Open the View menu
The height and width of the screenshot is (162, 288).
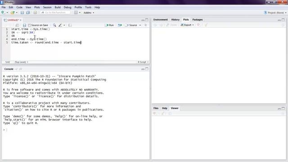tap(28, 7)
